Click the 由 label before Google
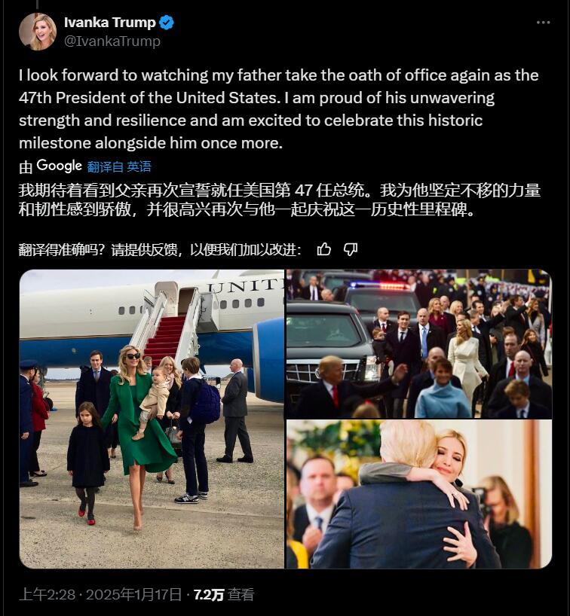570x616 pixels. [x=26, y=167]
